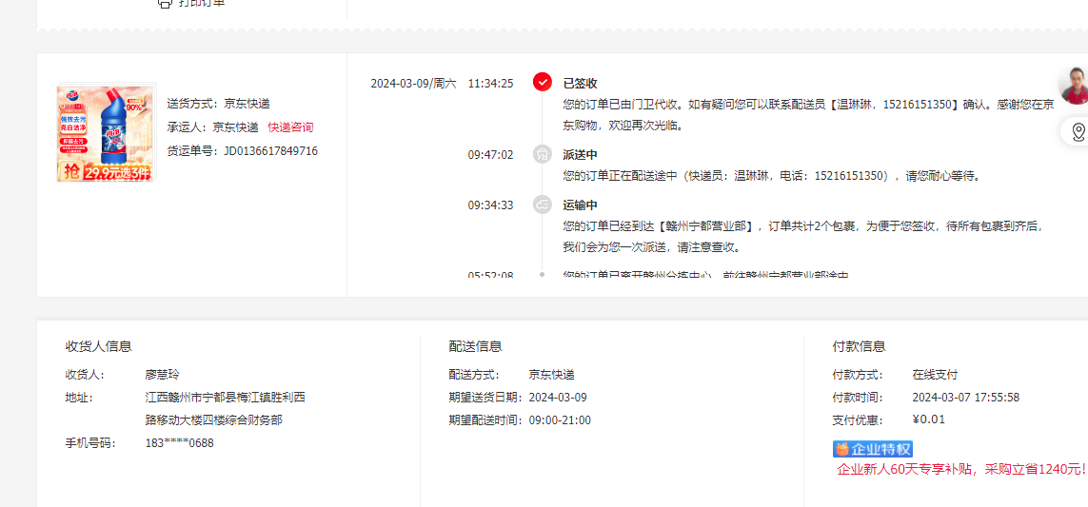Click the 快递咨询 link
The height and width of the screenshot is (507, 1088).
click(290, 127)
